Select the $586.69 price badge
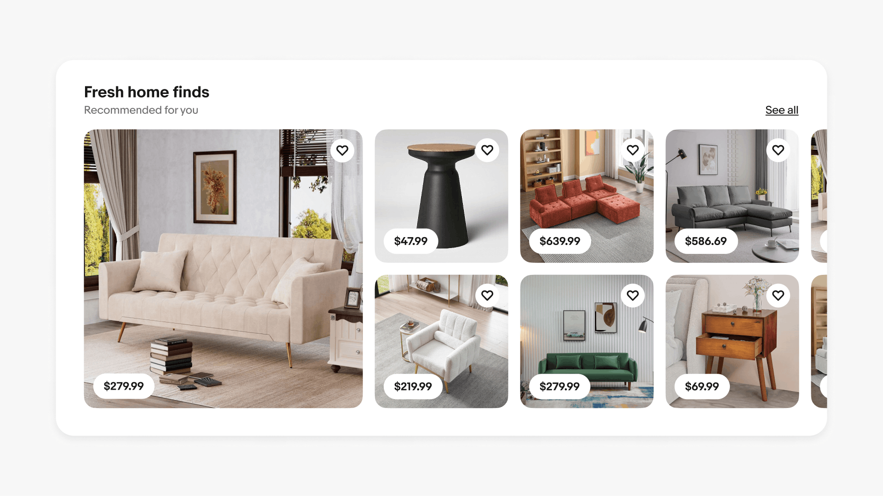The height and width of the screenshot is (496, 883). [x=706, y=241]
